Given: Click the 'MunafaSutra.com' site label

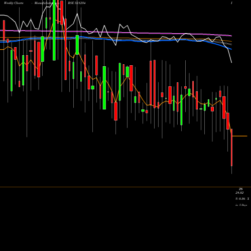Looking at the screenshot, I should pyautogui.click(x=47, y=3).
